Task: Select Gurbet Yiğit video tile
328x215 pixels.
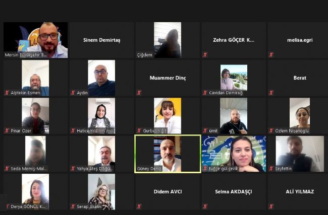Action: [168, 116]
